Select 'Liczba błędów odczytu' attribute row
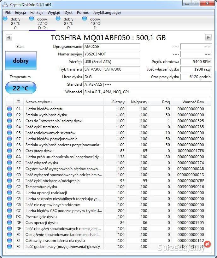The image size is (217, 258). [106, 109]
